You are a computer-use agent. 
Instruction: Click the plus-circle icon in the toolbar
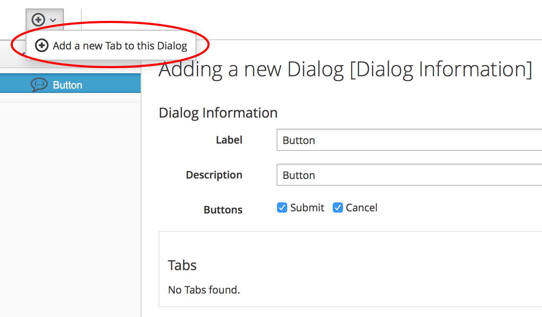(x=38, y=20)
